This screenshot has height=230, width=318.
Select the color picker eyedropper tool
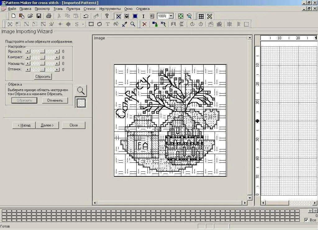124,24
